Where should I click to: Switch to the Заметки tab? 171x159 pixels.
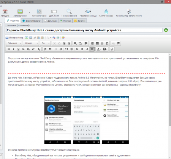[80, 21]
